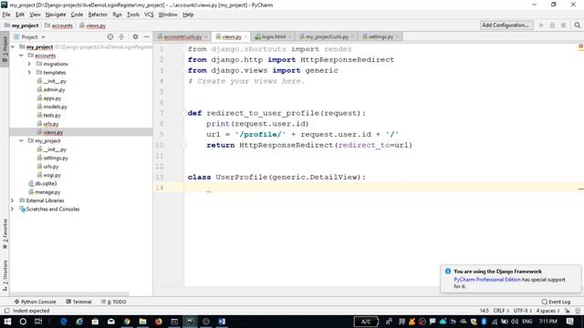Screen dimensions: 584x328
Task: Open Chrome from taskbar
Action: click(127, 322)
